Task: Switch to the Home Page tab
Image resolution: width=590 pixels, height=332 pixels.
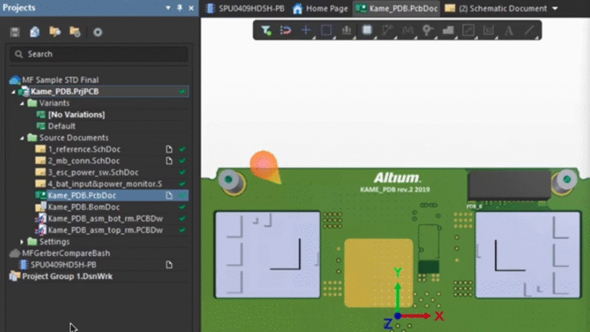Action: 320,9
